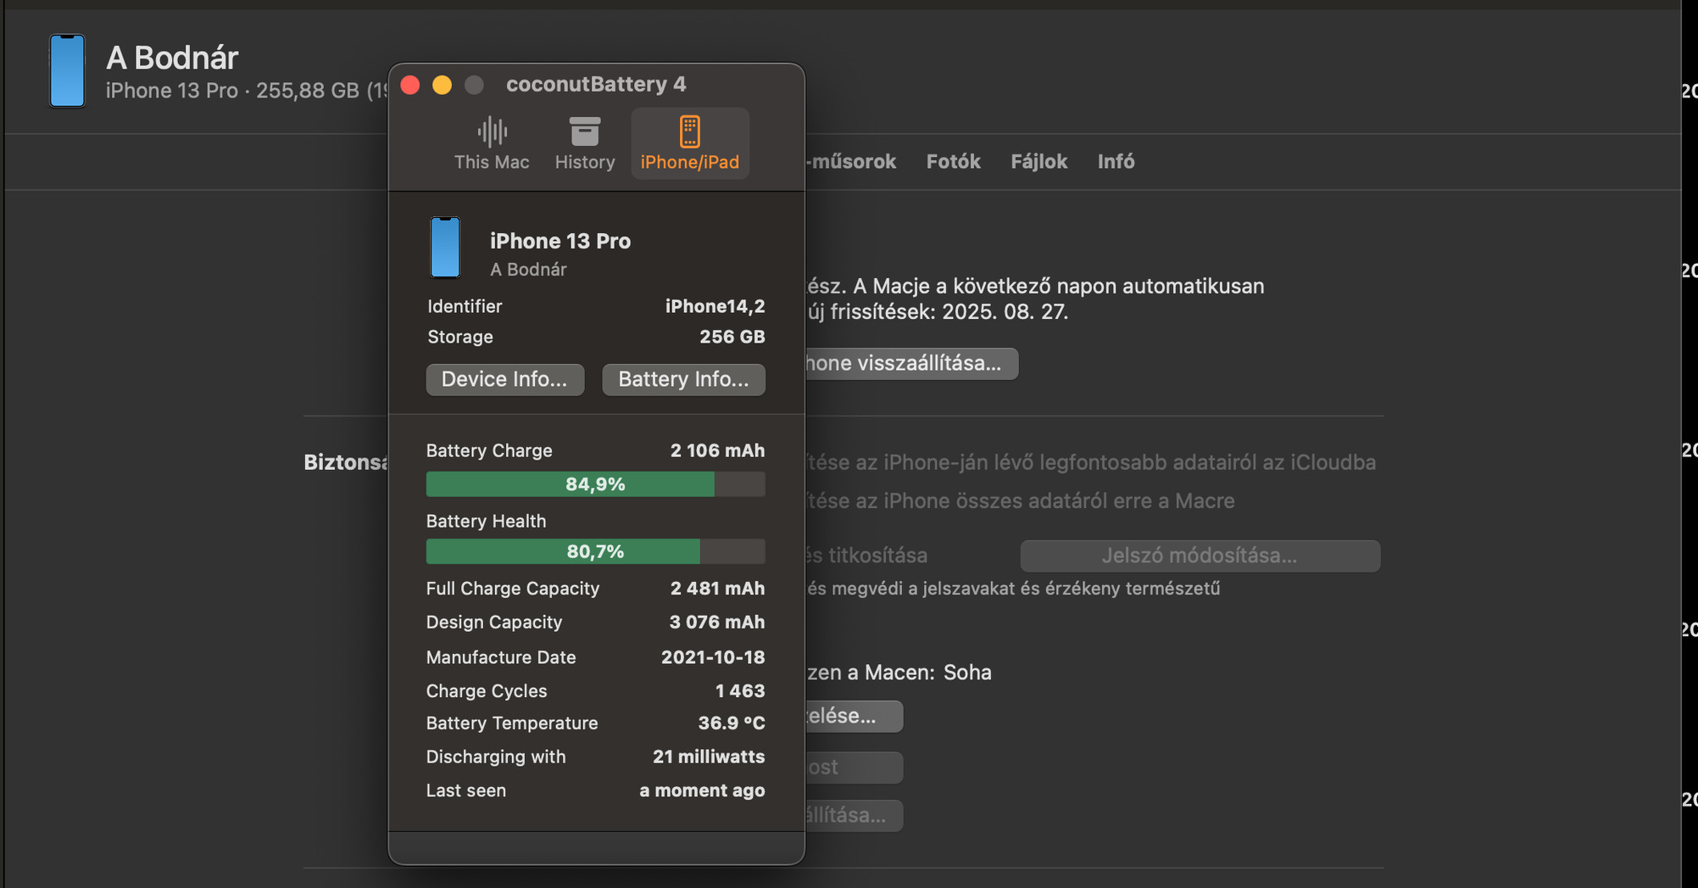1698x888 pixels.
Task: Click the blue iPhone icon beside A Bodnár
Action: click(67, 71)
